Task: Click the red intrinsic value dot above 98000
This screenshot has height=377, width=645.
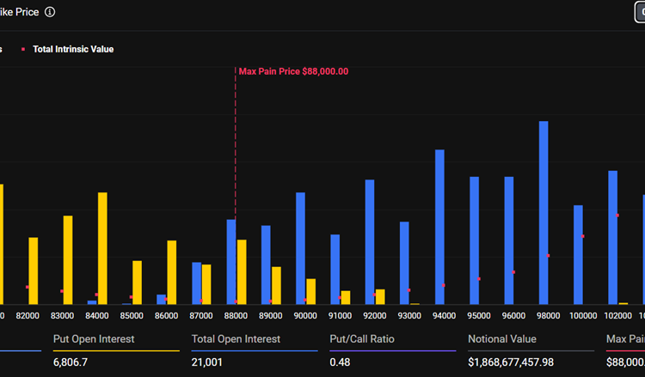Action: coord(548,256)
